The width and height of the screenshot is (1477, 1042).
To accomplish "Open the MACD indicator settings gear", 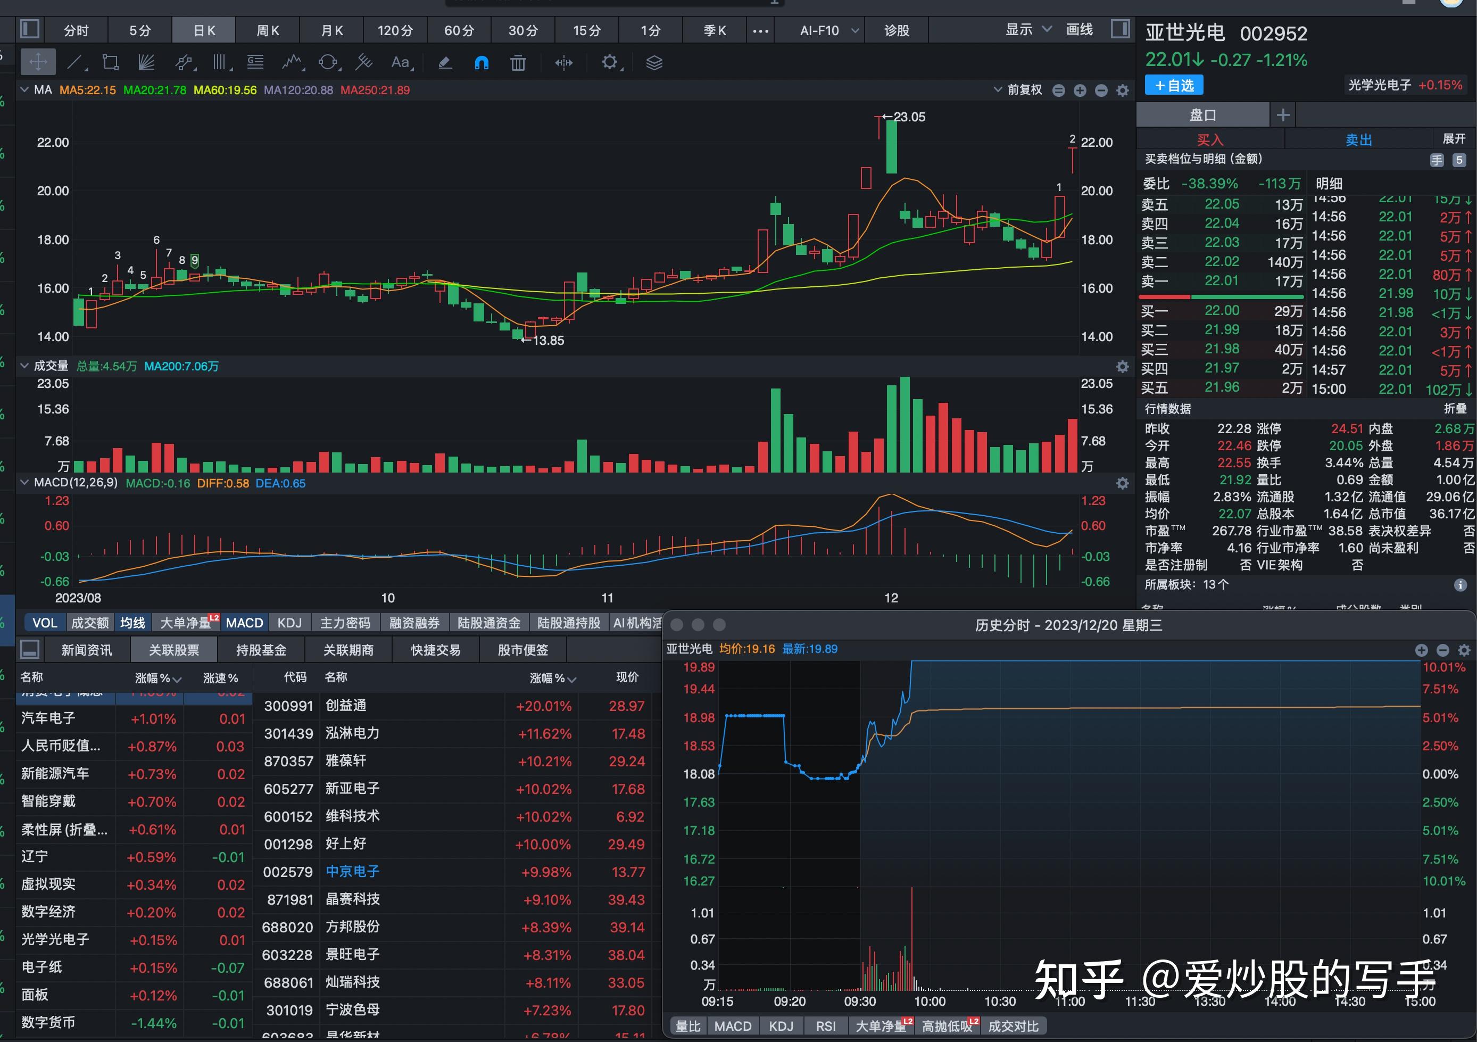I will click(1123, 483).
